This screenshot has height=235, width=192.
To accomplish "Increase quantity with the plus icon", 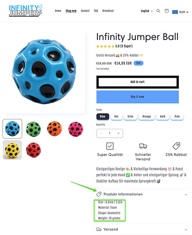I will coord(118,133).
